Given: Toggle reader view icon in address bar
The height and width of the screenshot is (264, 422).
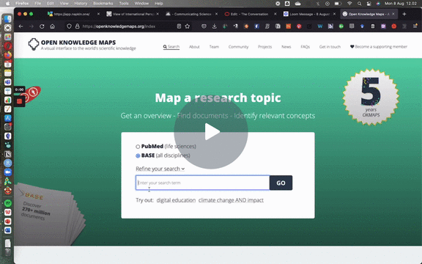Looking at the screenshot, I should tap(179, 26).
